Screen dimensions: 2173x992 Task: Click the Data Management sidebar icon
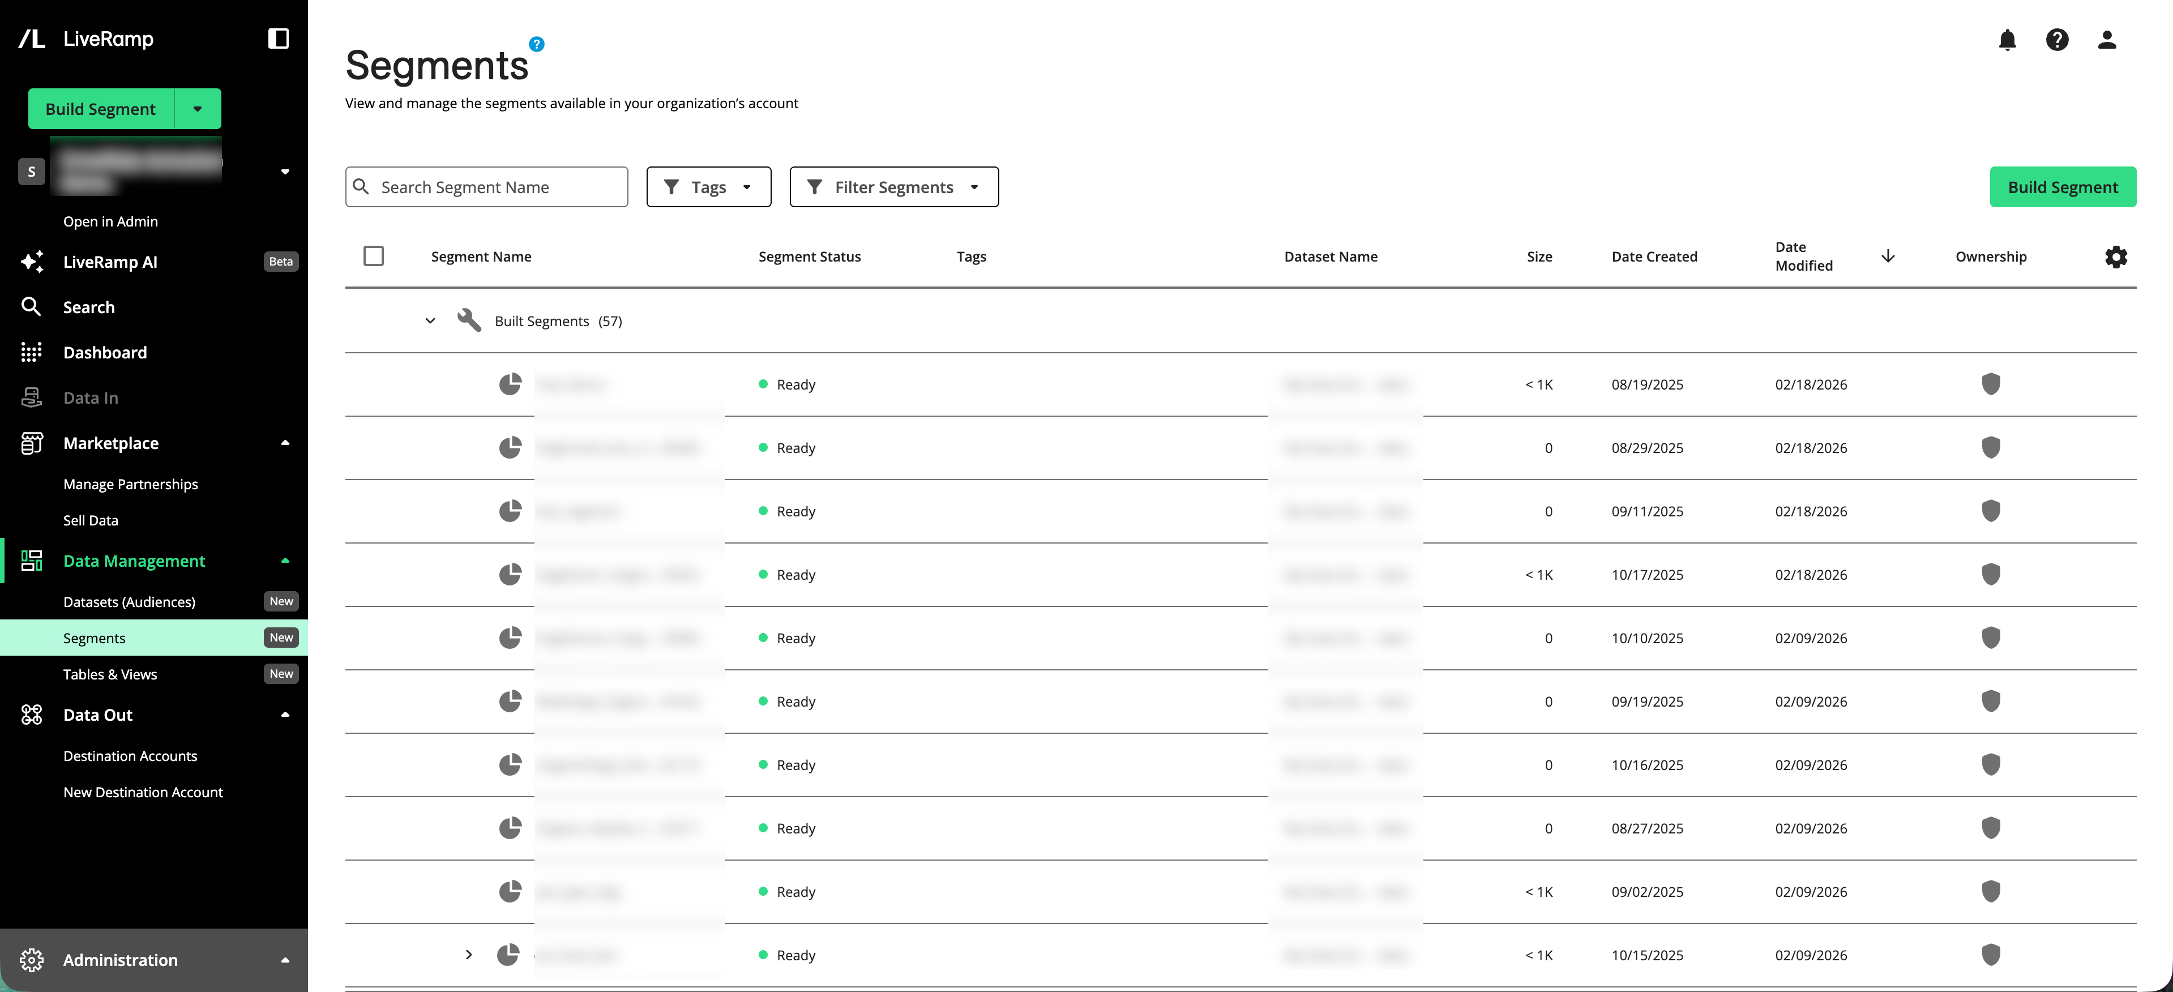(x=31, y=560)
